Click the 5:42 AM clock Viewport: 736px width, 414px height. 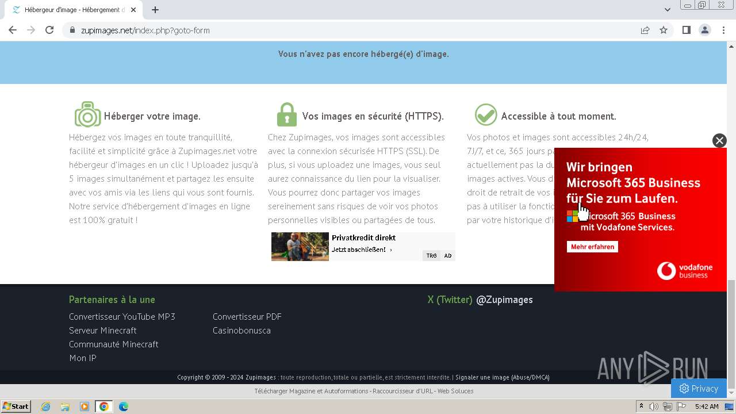tap(707, 407)
